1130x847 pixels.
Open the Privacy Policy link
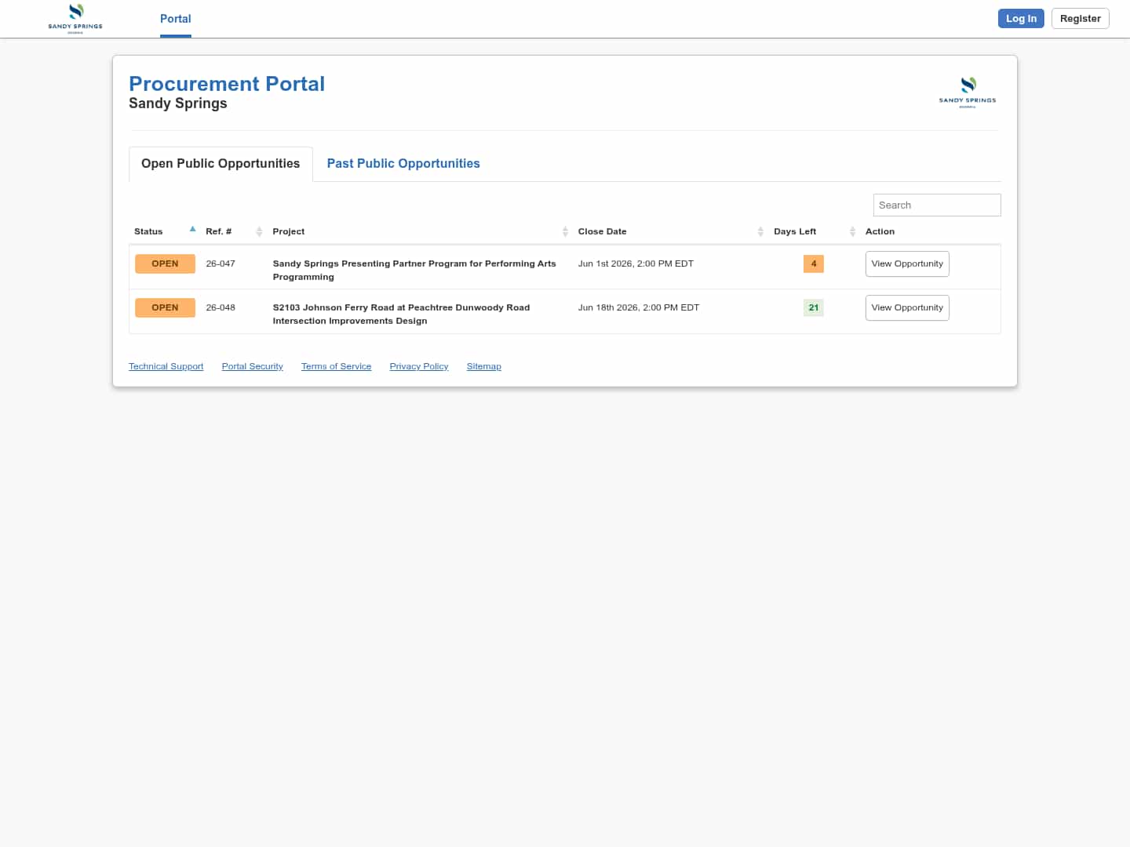tap(419, 366)
